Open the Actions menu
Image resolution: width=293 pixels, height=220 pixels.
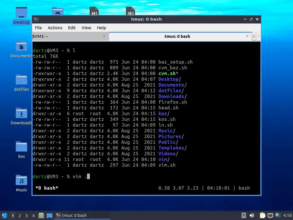click(x=55, y=28)
